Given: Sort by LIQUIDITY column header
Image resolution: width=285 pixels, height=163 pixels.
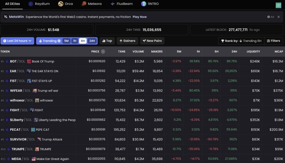Looking at the screenshot, I should 253,51.
